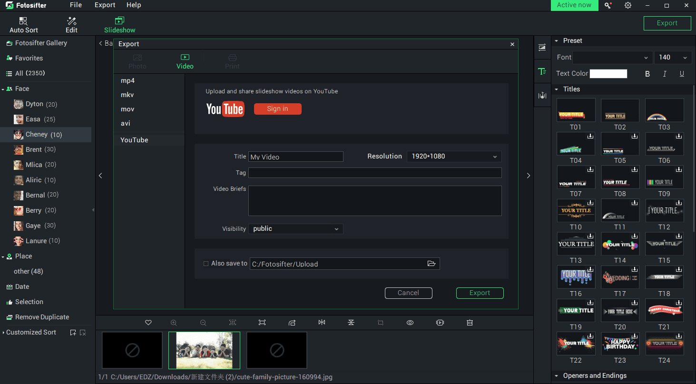Open the transitions panel icon on the right sidebar
Screen dimensions: 696x384
[x=542, y=47]
